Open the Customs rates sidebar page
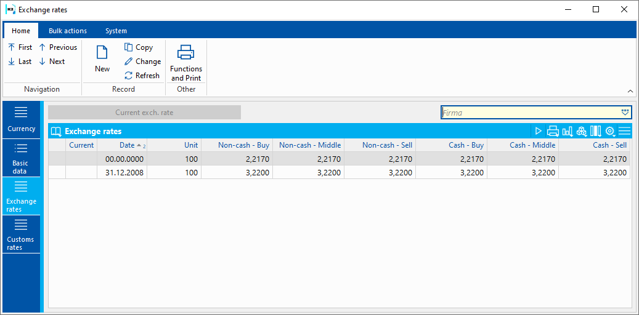The height and width of the screenshot is (315, 639). tap(21, 234)
